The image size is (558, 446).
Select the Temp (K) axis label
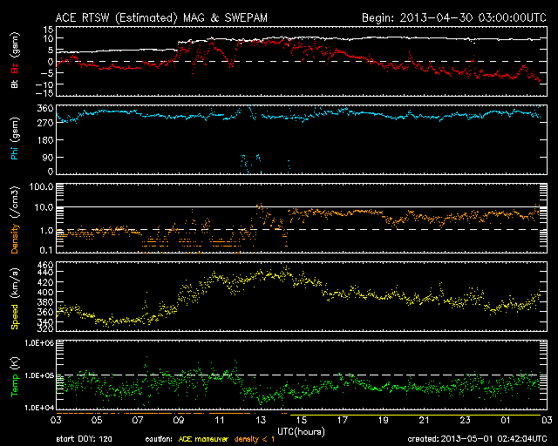13,375
